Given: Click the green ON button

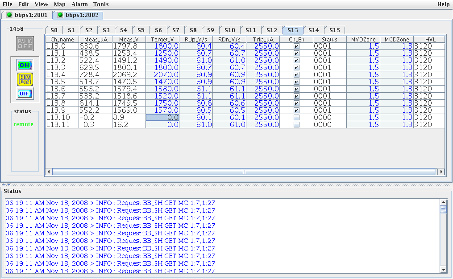Looking at the screenshot, I should (x=25, y=65).
